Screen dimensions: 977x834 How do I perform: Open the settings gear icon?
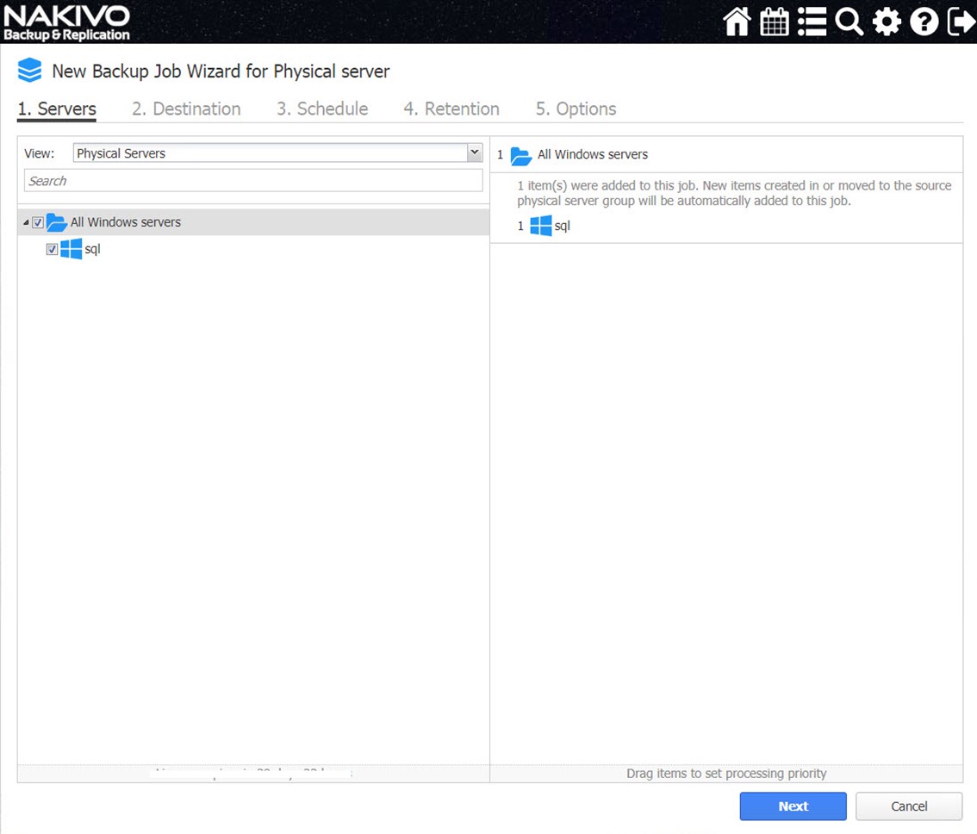[x=887, y=22]
